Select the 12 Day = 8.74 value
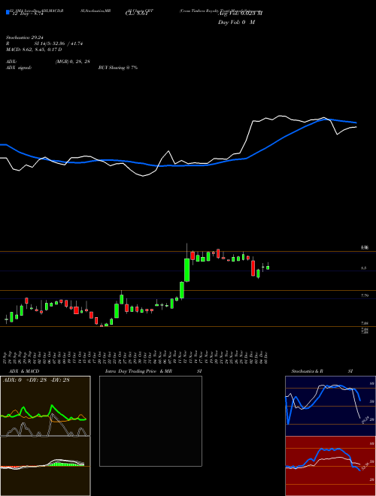 point(28,14)
